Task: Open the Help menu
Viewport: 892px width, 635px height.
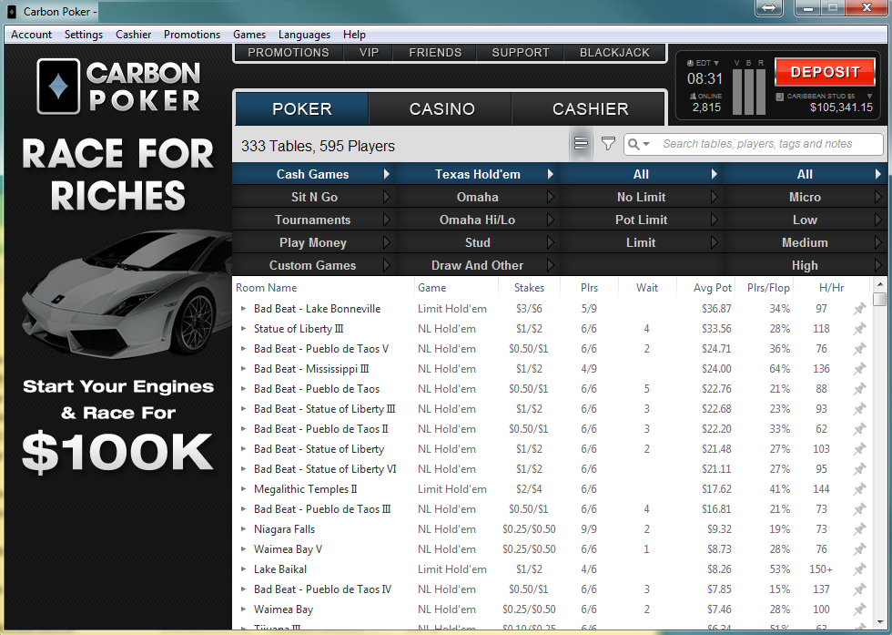Action: [354, 35]
